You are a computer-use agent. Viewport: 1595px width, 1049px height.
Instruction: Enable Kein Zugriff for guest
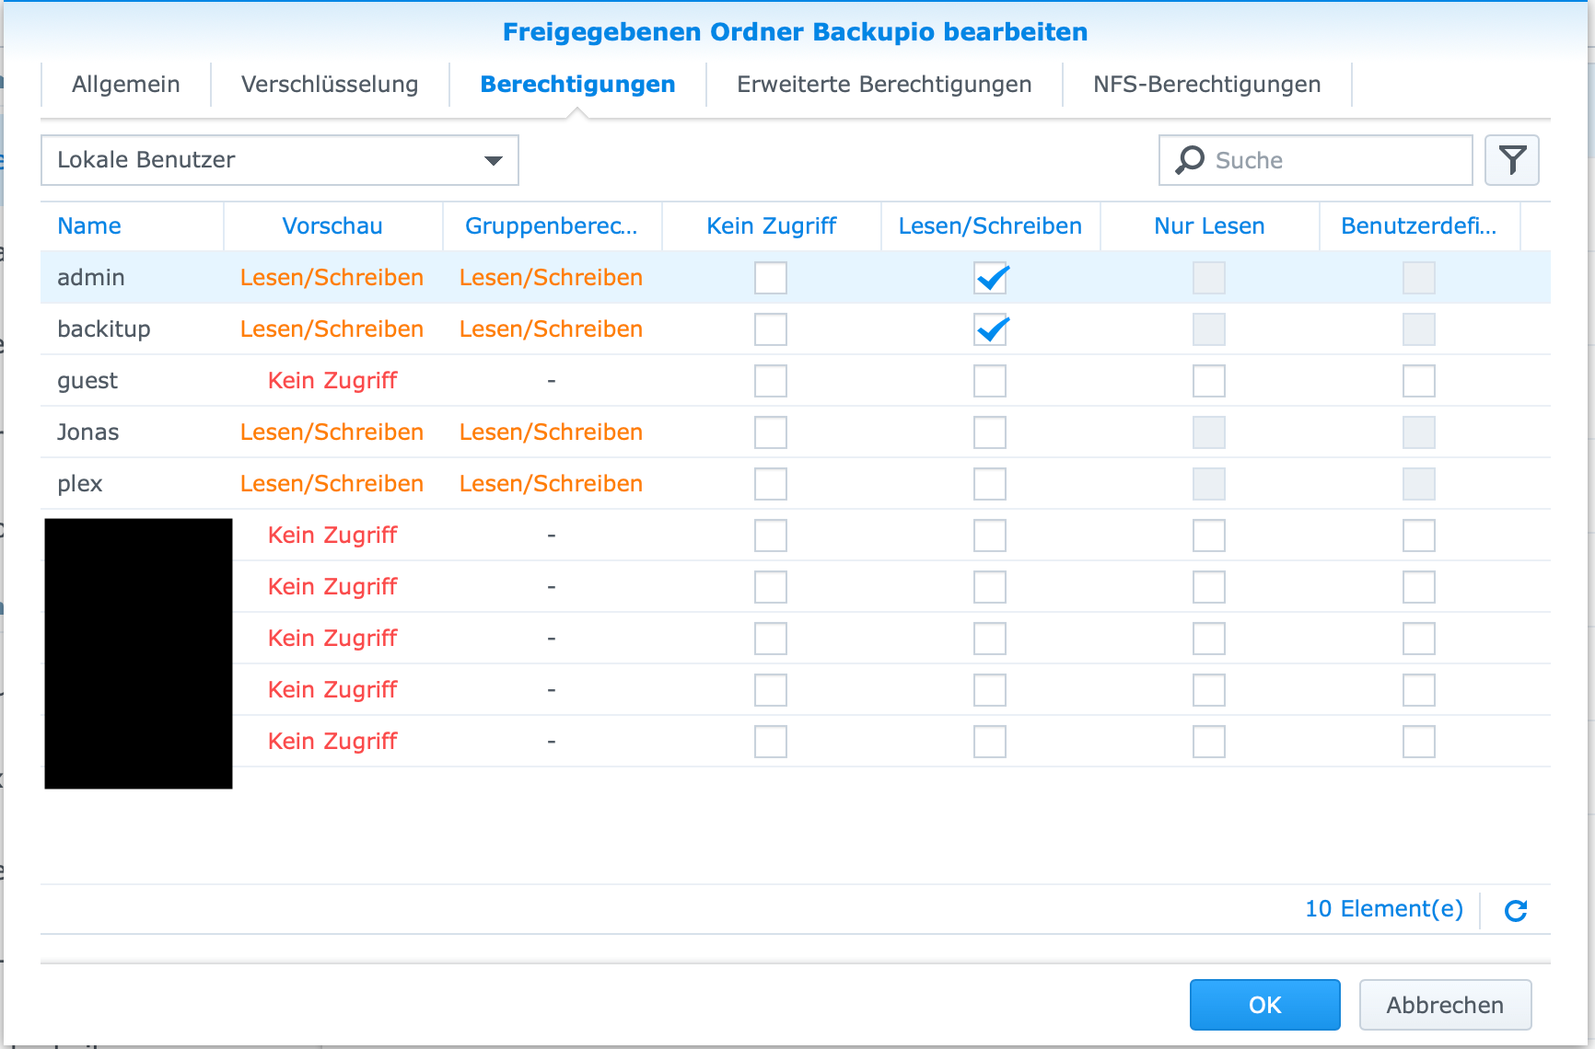coord(771,380)
